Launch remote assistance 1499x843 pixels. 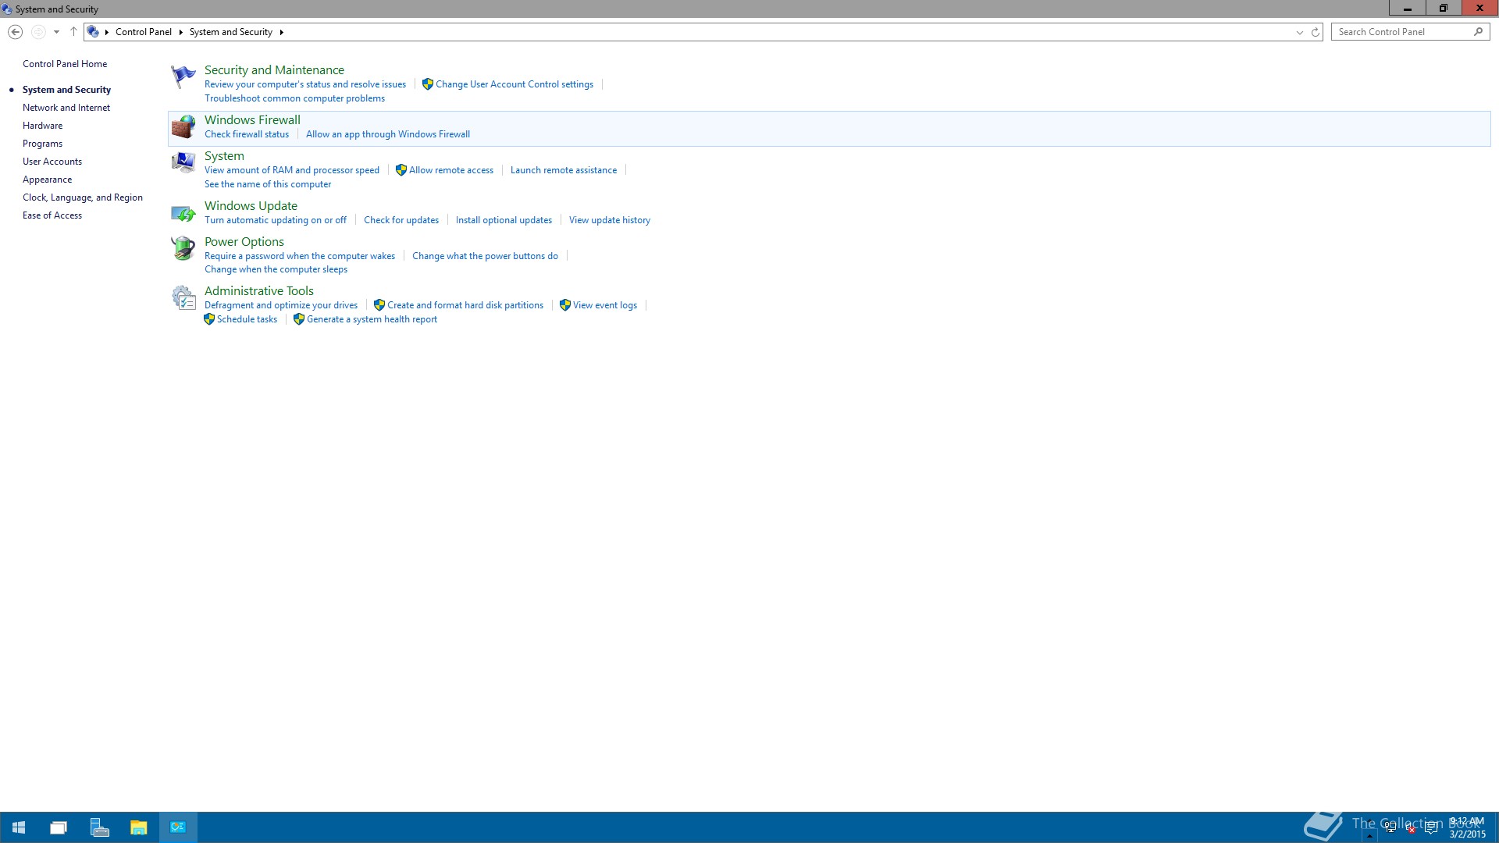coord(564,170)
